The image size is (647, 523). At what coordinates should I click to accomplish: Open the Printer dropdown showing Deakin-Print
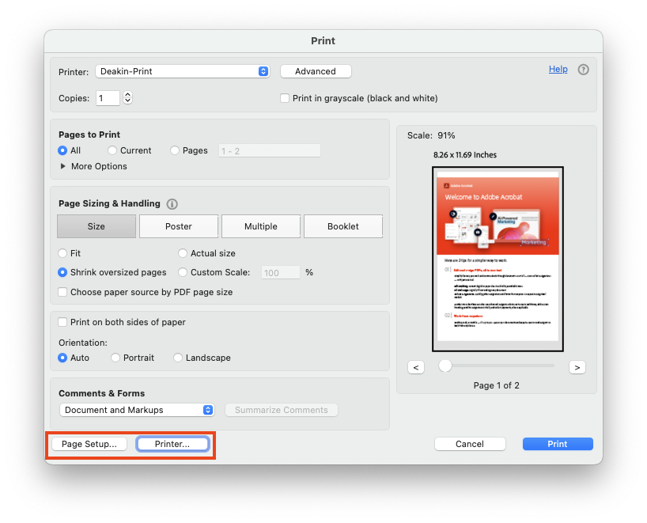pyautogui.click(x=183, y=71)
